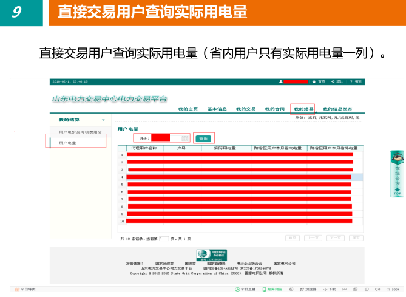Collapse the 我的结算 sidebar section
This screenshot has width=406, height=297.
click(103, 120)
